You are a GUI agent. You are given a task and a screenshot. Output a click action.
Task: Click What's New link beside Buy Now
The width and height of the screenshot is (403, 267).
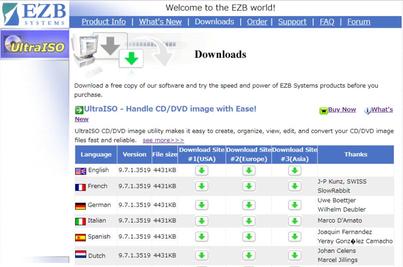tap(382, 109)
